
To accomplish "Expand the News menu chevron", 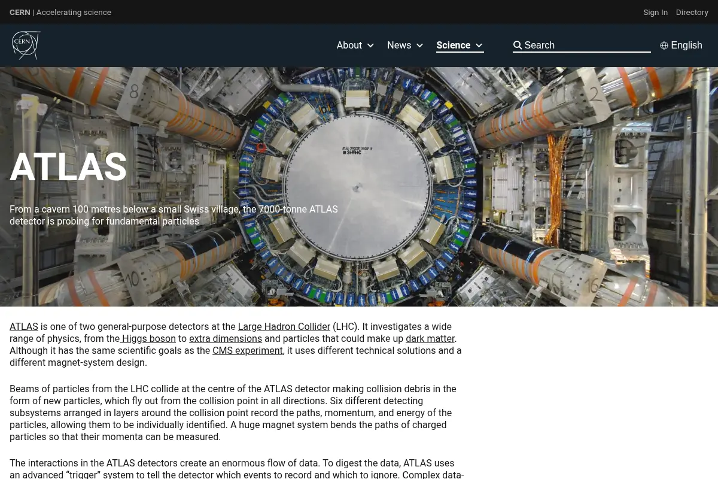I will coord(419,46).
